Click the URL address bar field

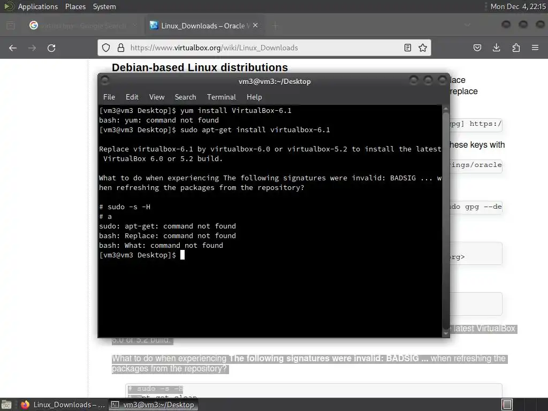(264, 48)
